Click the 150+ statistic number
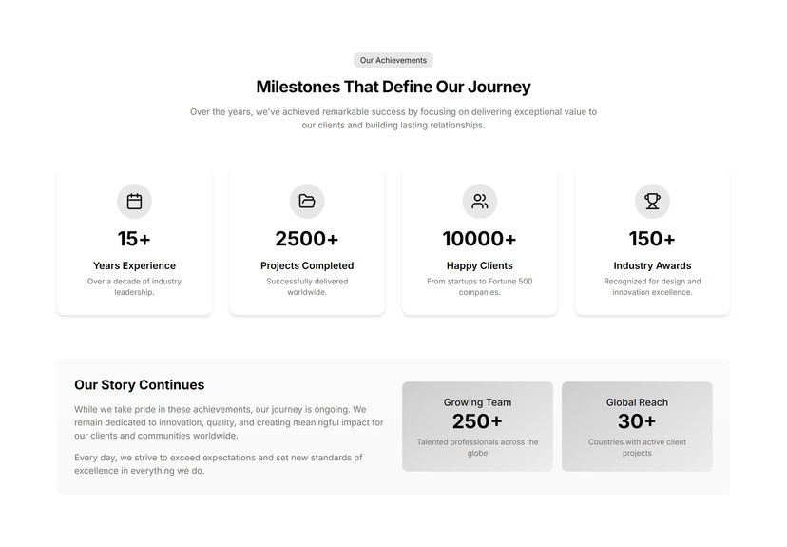This screenshot has width=787, height=547. pyautogui.click(x=652, y=239)
